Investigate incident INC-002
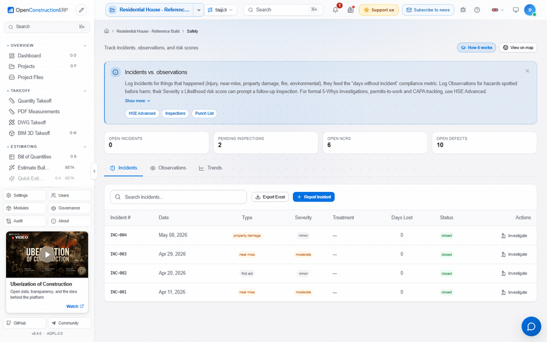547x342 pixels. click(x=514, y=273)
